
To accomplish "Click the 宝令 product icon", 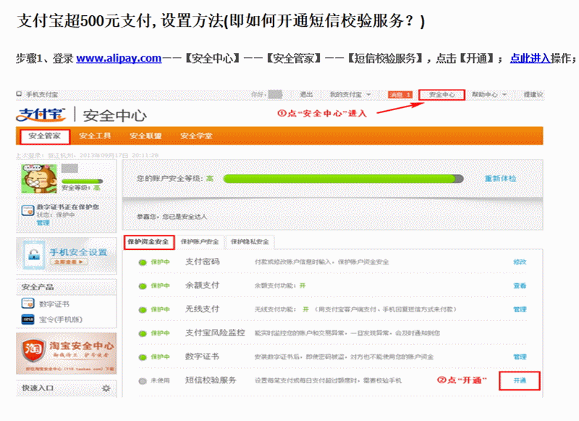I will coord(28,320).
